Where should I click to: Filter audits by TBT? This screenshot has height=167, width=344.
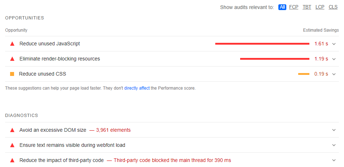click(307, 7)
